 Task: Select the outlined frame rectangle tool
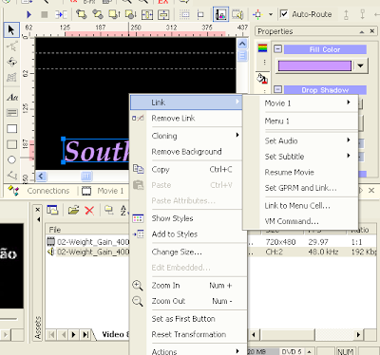click(x=12, y=144)
